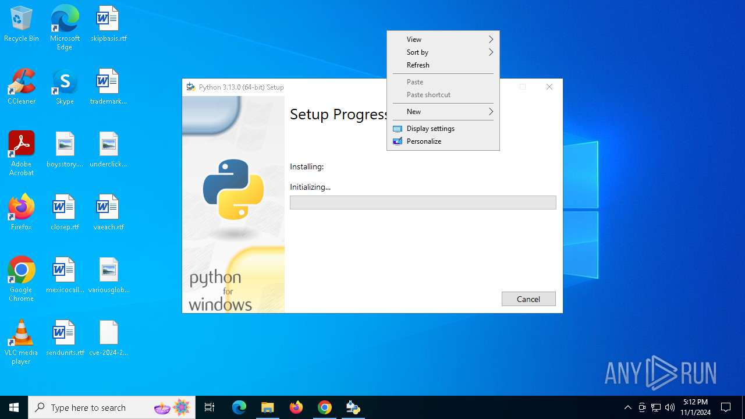Click the 'Initializing...' status text
Image resolution: width=745 pixels, height=419 pixels.
310,187
